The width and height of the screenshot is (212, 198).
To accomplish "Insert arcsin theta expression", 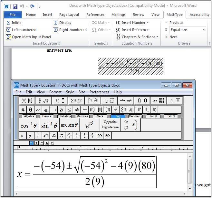I will tap(70, 125).
